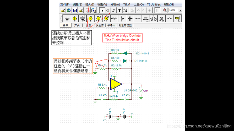Screen dimensions: 234x131
Task: Pick the voltmeter V component icon
Action: (98, 19)
